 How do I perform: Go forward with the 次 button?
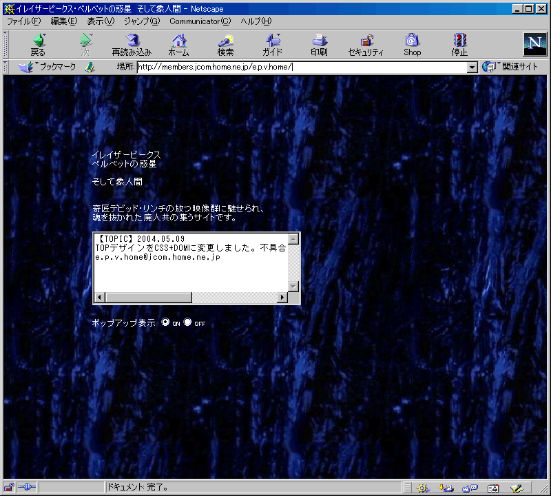click(85, 45)
